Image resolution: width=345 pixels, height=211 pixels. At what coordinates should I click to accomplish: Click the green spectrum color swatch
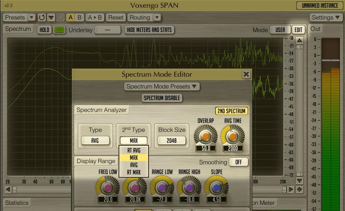pyautogui.click(x=59, y=30)
